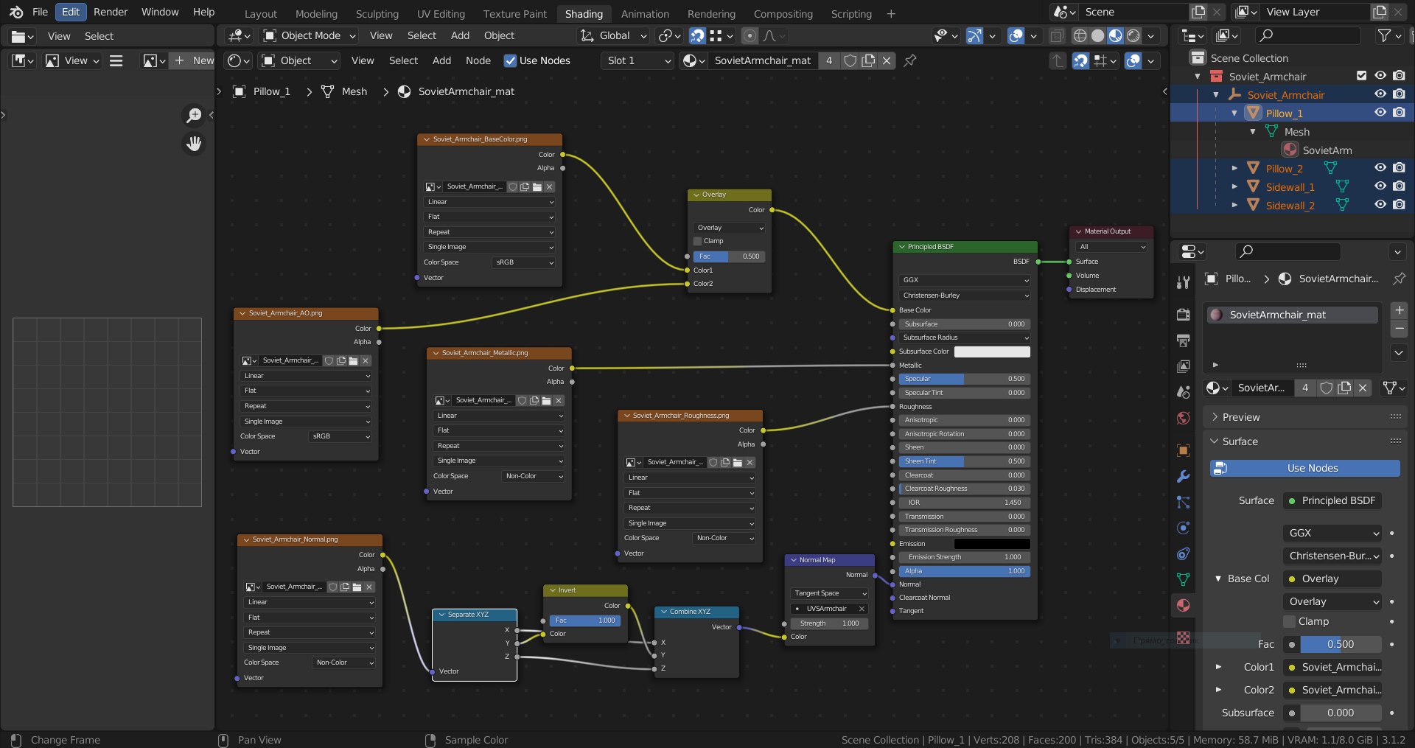The height and width of the screenshot is (748, 1415).
Task: Open the File menu
Action: coord(40,12)
